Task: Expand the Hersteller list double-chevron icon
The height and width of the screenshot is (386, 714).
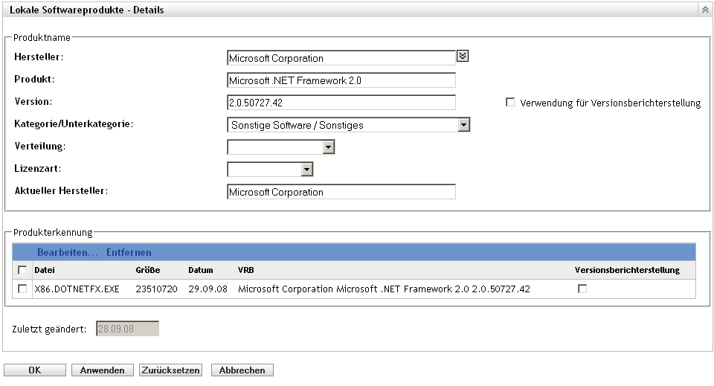Action: pyautogui.click(x=462, y=55)
